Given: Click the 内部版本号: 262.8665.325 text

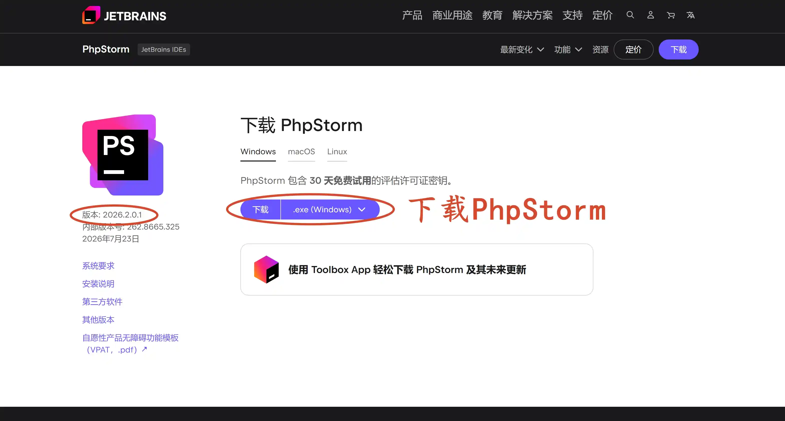Looking at the screenshot, I should pos(131,227).
